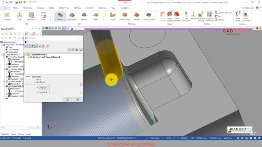Open the File menu
Image resolution: width=262 pixels, height=147 pixels.
click(x=5, y=8)
